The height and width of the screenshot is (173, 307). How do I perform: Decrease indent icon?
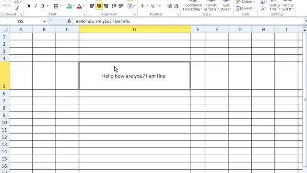pos(114,6)
